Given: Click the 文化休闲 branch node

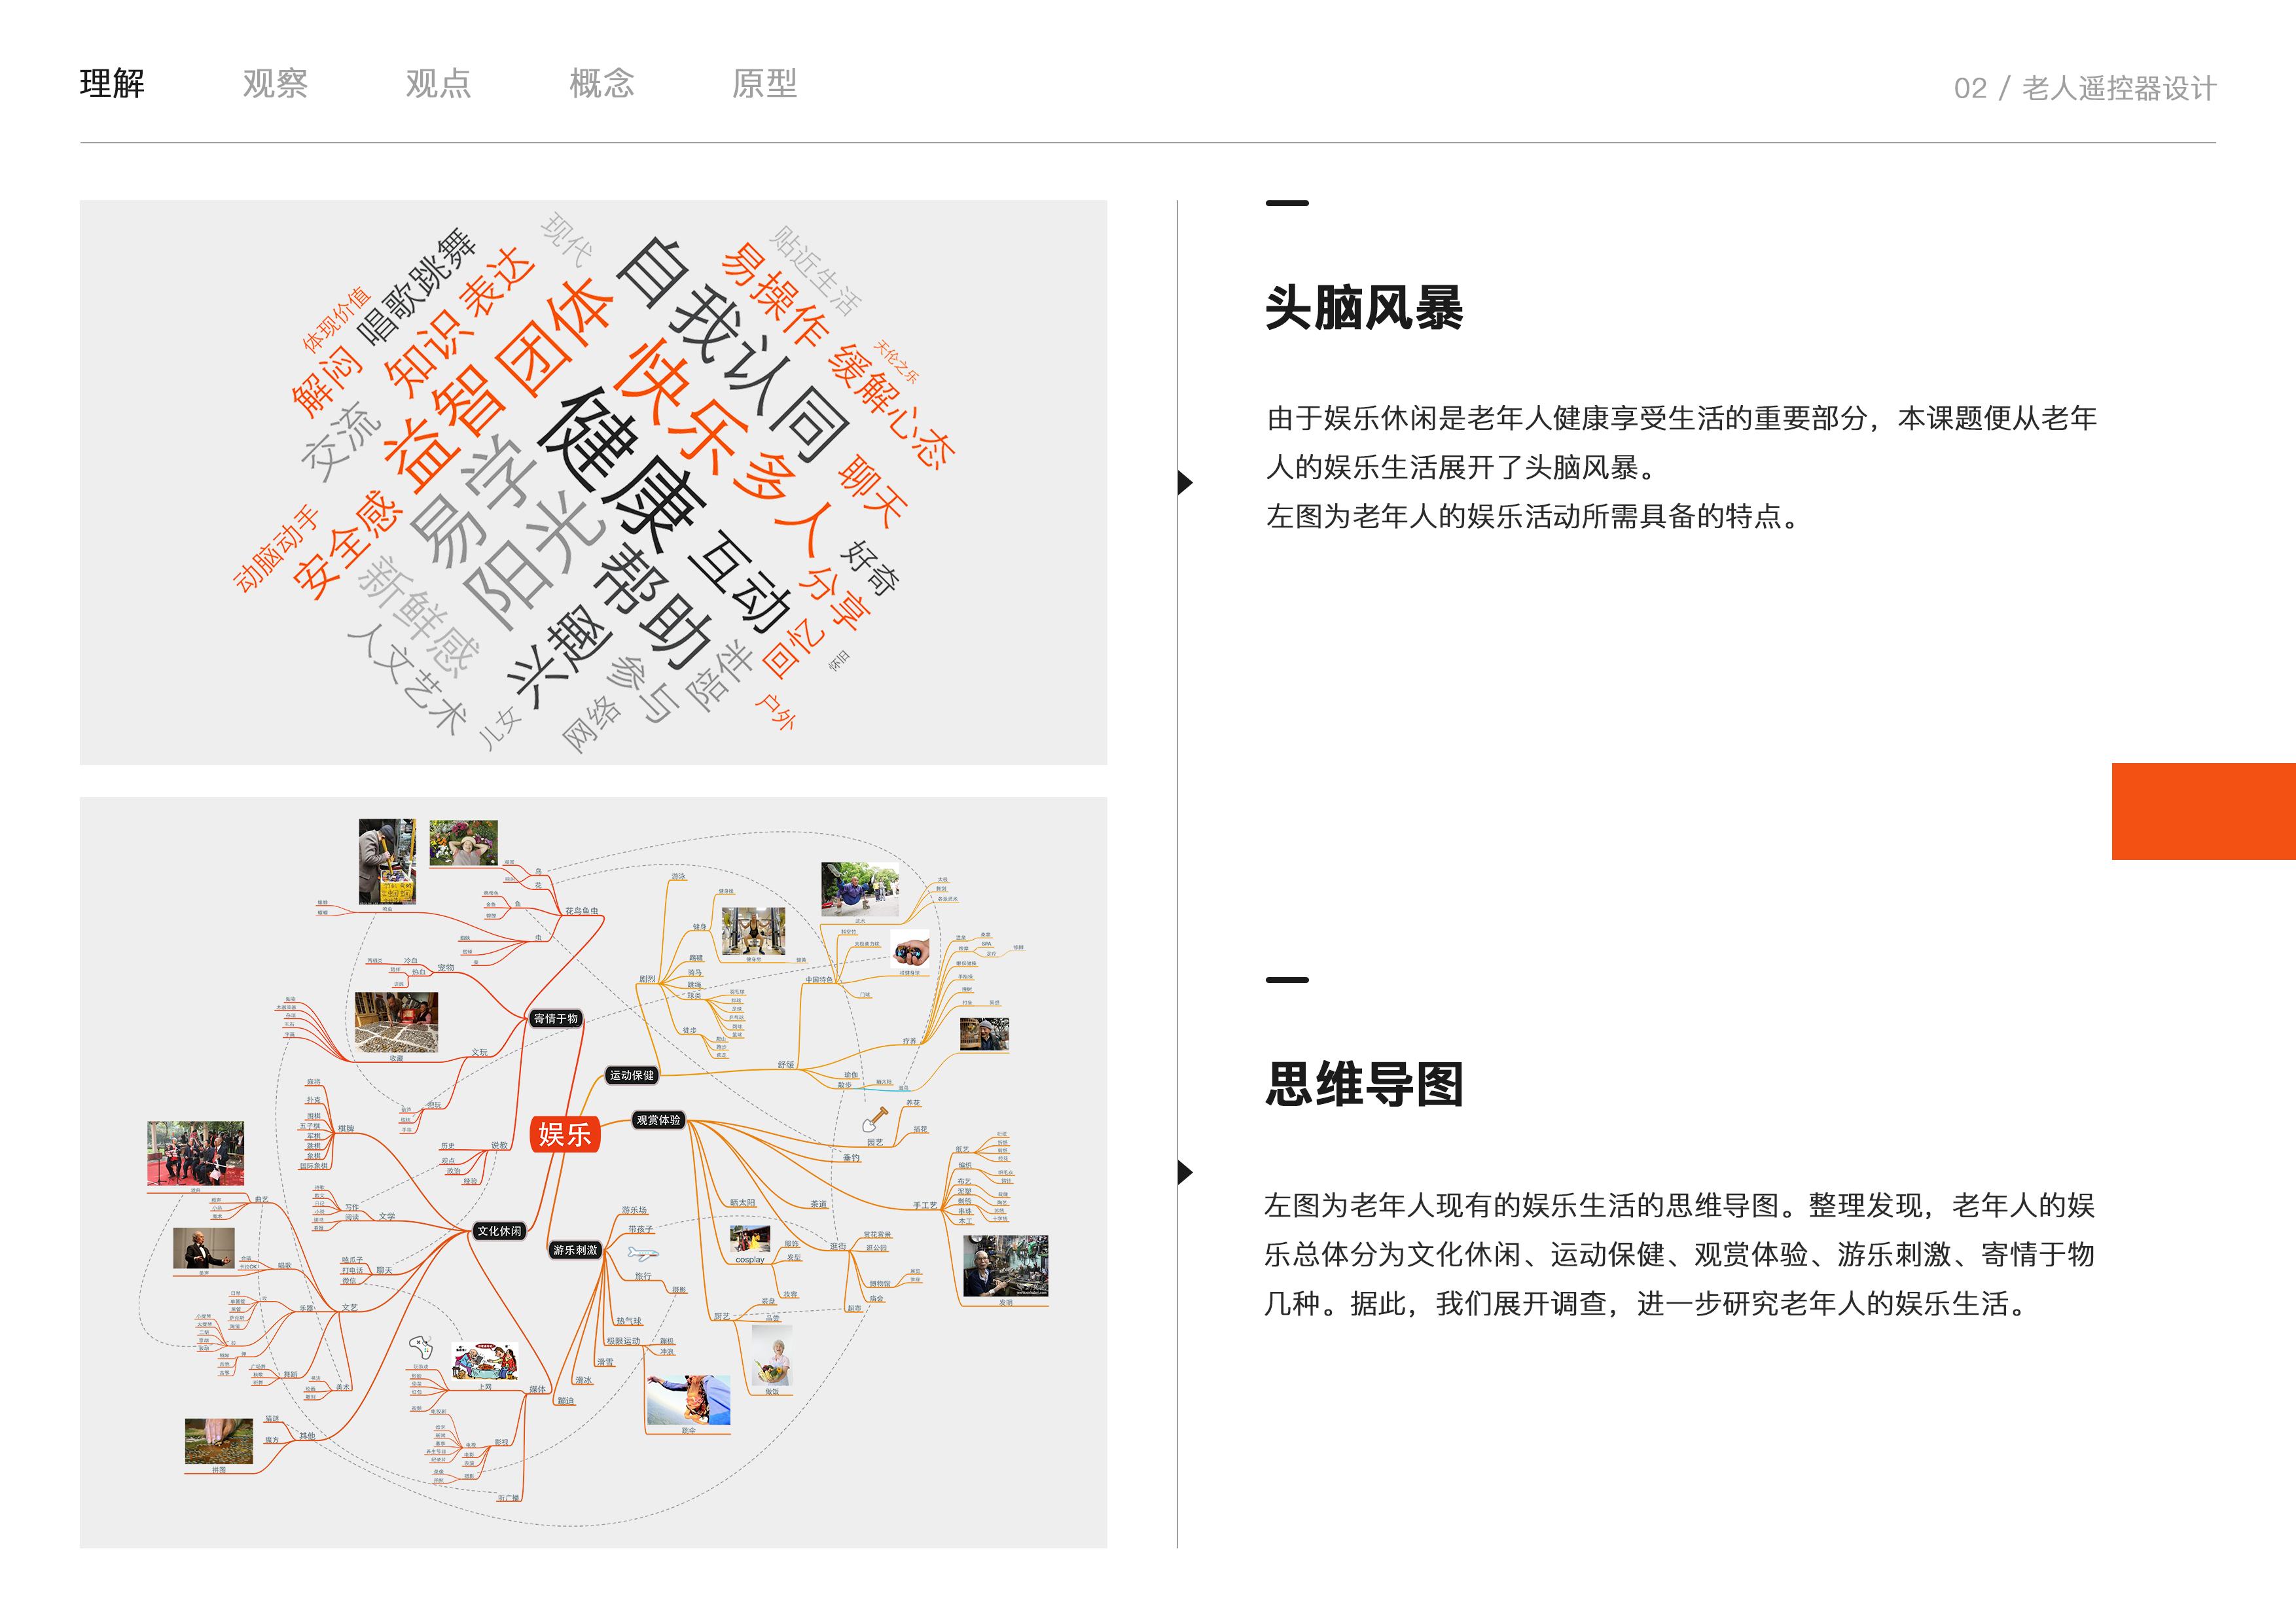Looking at the screenshot, I should point(499,1231).
